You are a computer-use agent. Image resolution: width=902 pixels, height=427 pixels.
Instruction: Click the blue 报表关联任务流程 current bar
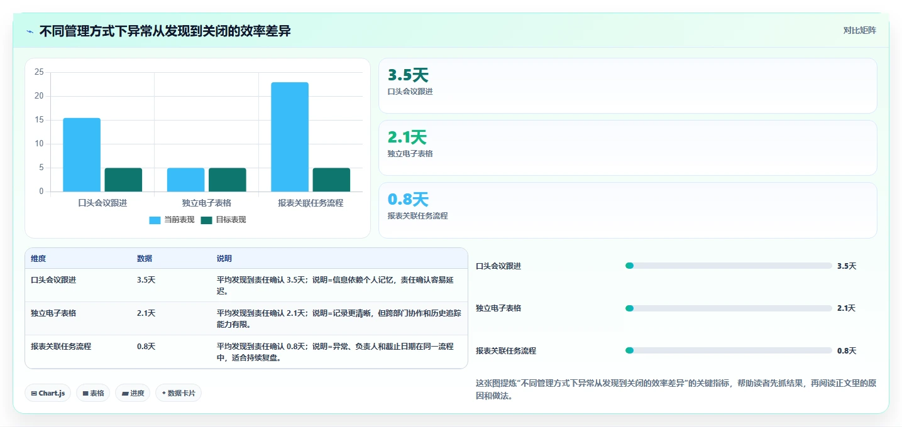point(290,137)
